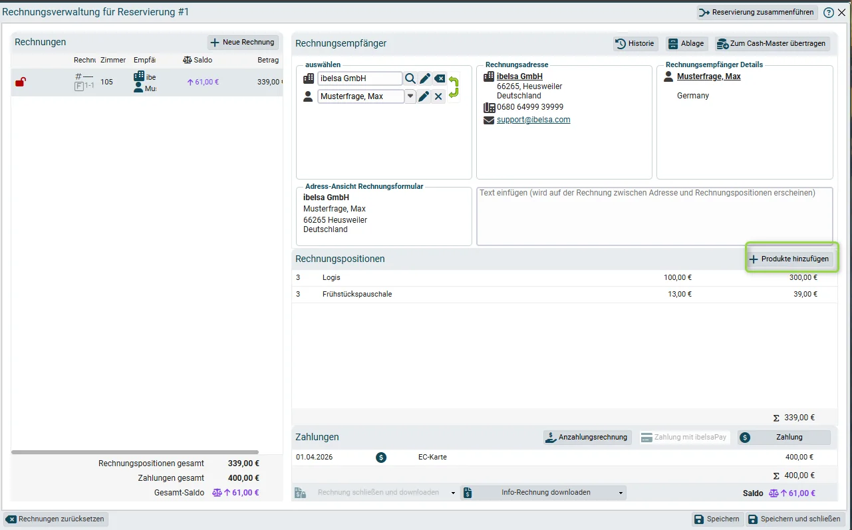Click phone number 0680 64999 39999
Viewport: 852px width, 530px height.
[x=530, y=107]
